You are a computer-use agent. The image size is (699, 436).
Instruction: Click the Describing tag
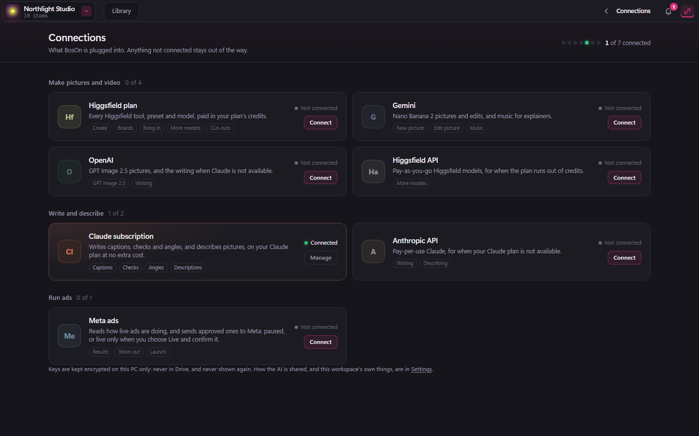[435, 263]
